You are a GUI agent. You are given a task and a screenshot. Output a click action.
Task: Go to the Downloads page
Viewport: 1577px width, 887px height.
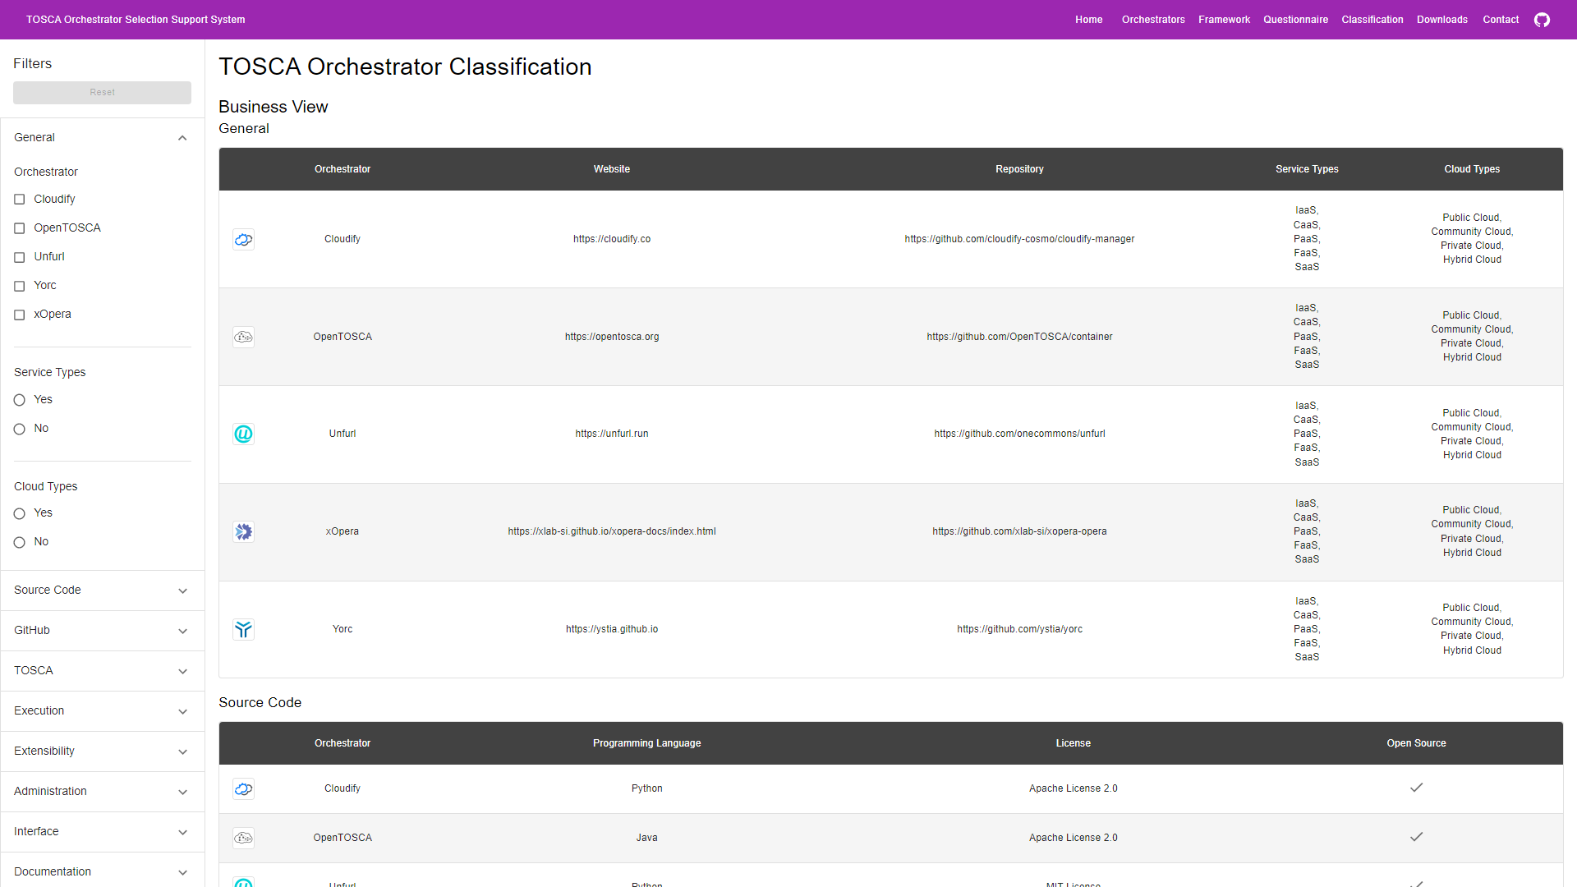[1441, 20]
